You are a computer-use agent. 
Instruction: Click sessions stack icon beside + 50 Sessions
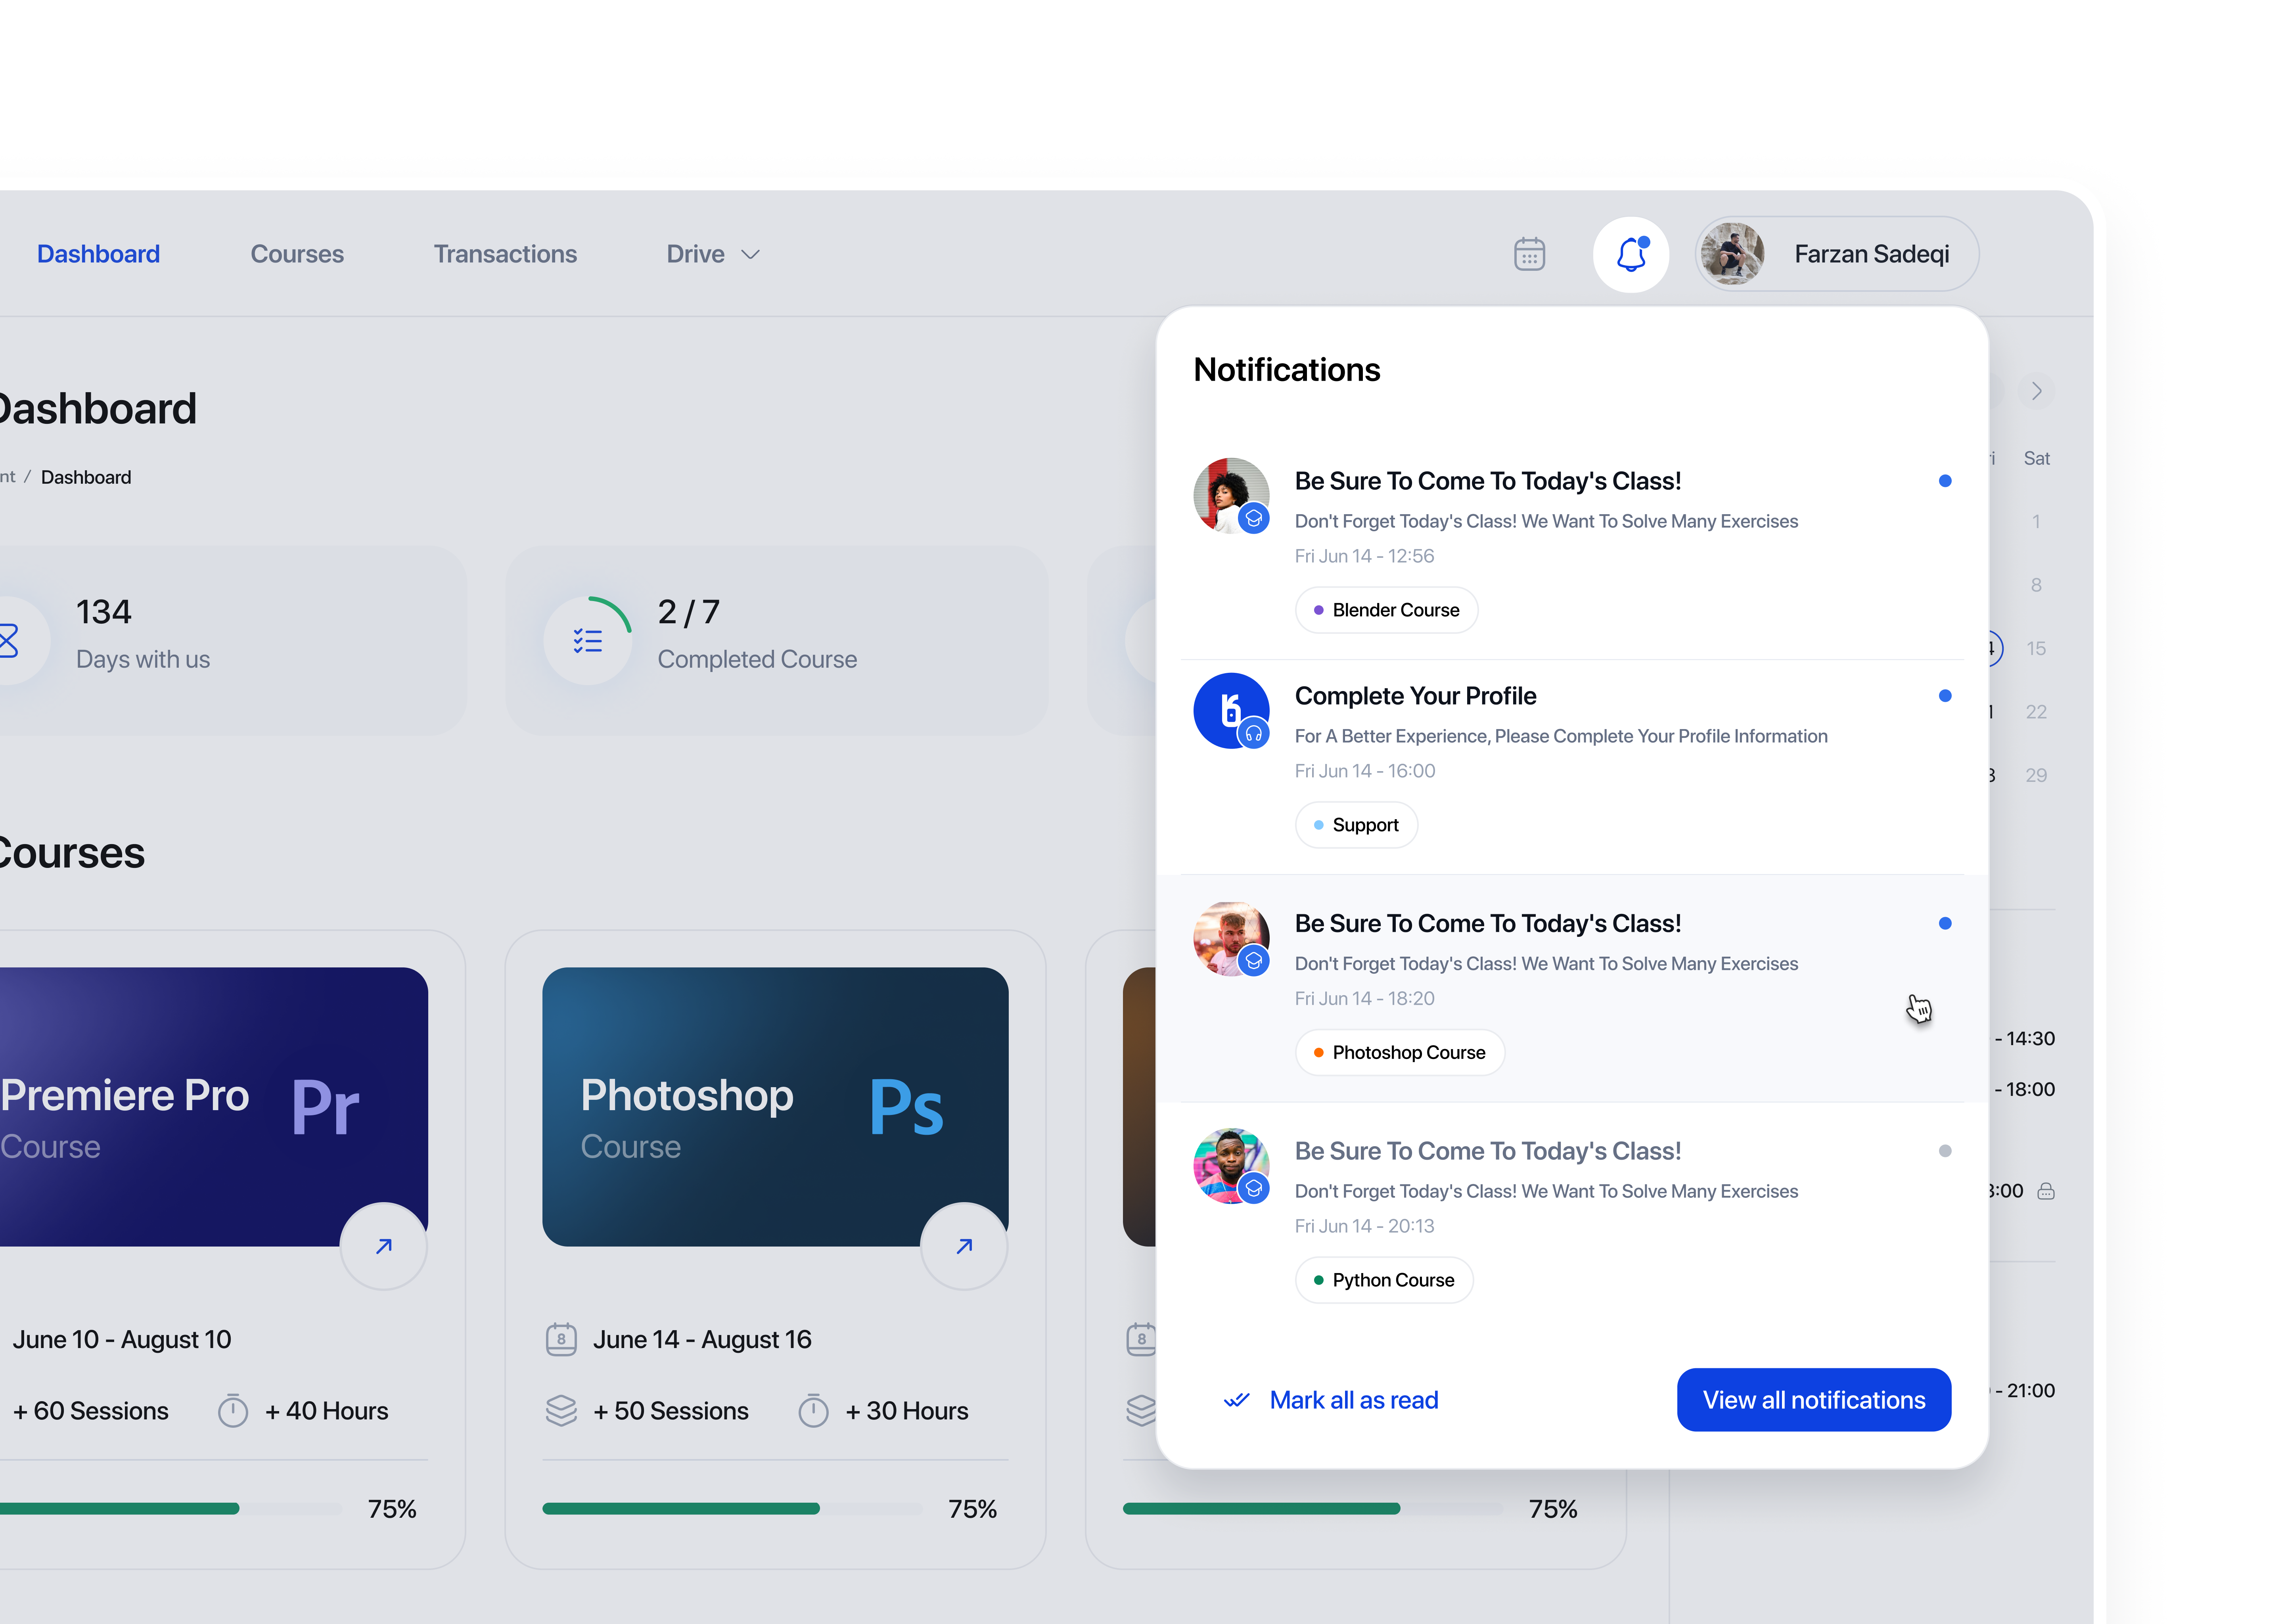coord(561,1411)
